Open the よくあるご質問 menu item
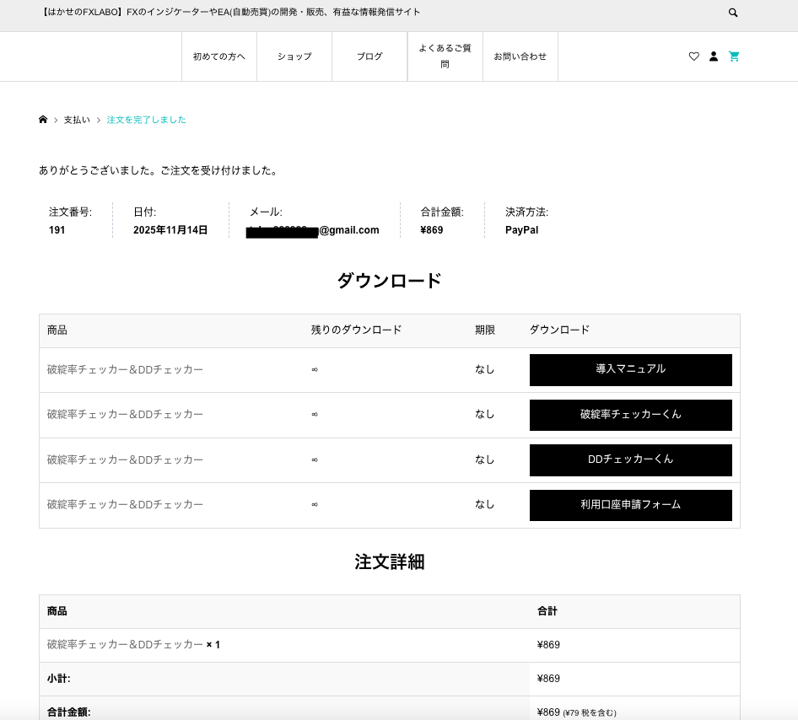The image size is (798, 720). pos(445,56)
